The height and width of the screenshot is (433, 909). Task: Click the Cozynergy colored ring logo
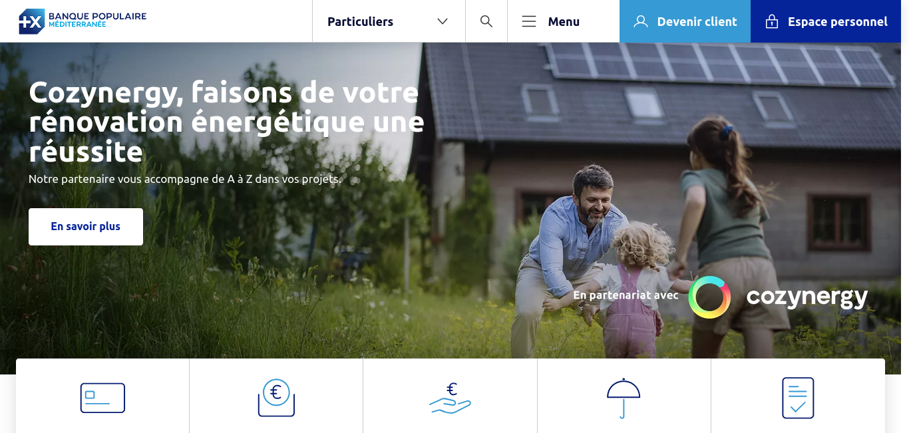point(709,297)
